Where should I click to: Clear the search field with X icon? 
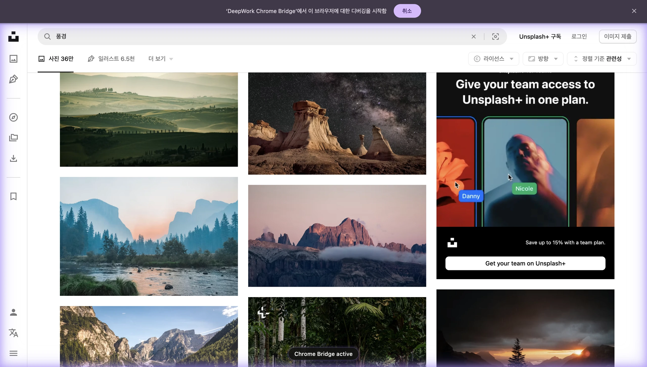pyautogui.click(x=474, y=37)
